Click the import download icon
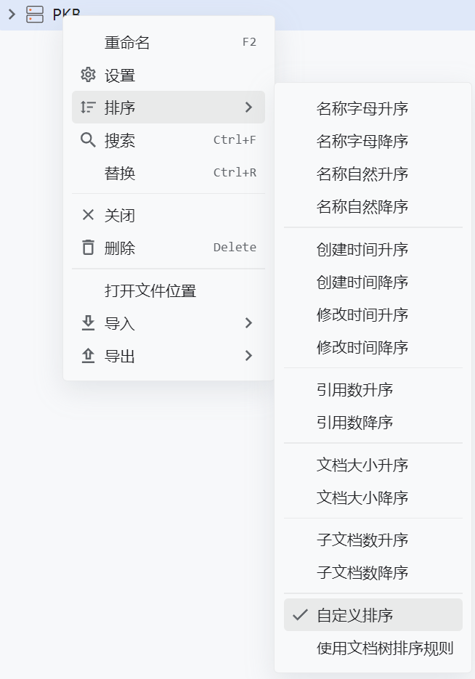The image size is (475, 679). [x=88, y=323]
